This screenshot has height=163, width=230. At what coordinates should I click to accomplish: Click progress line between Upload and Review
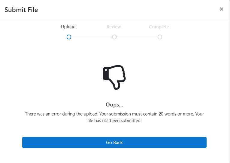click(x=92, y=37)
